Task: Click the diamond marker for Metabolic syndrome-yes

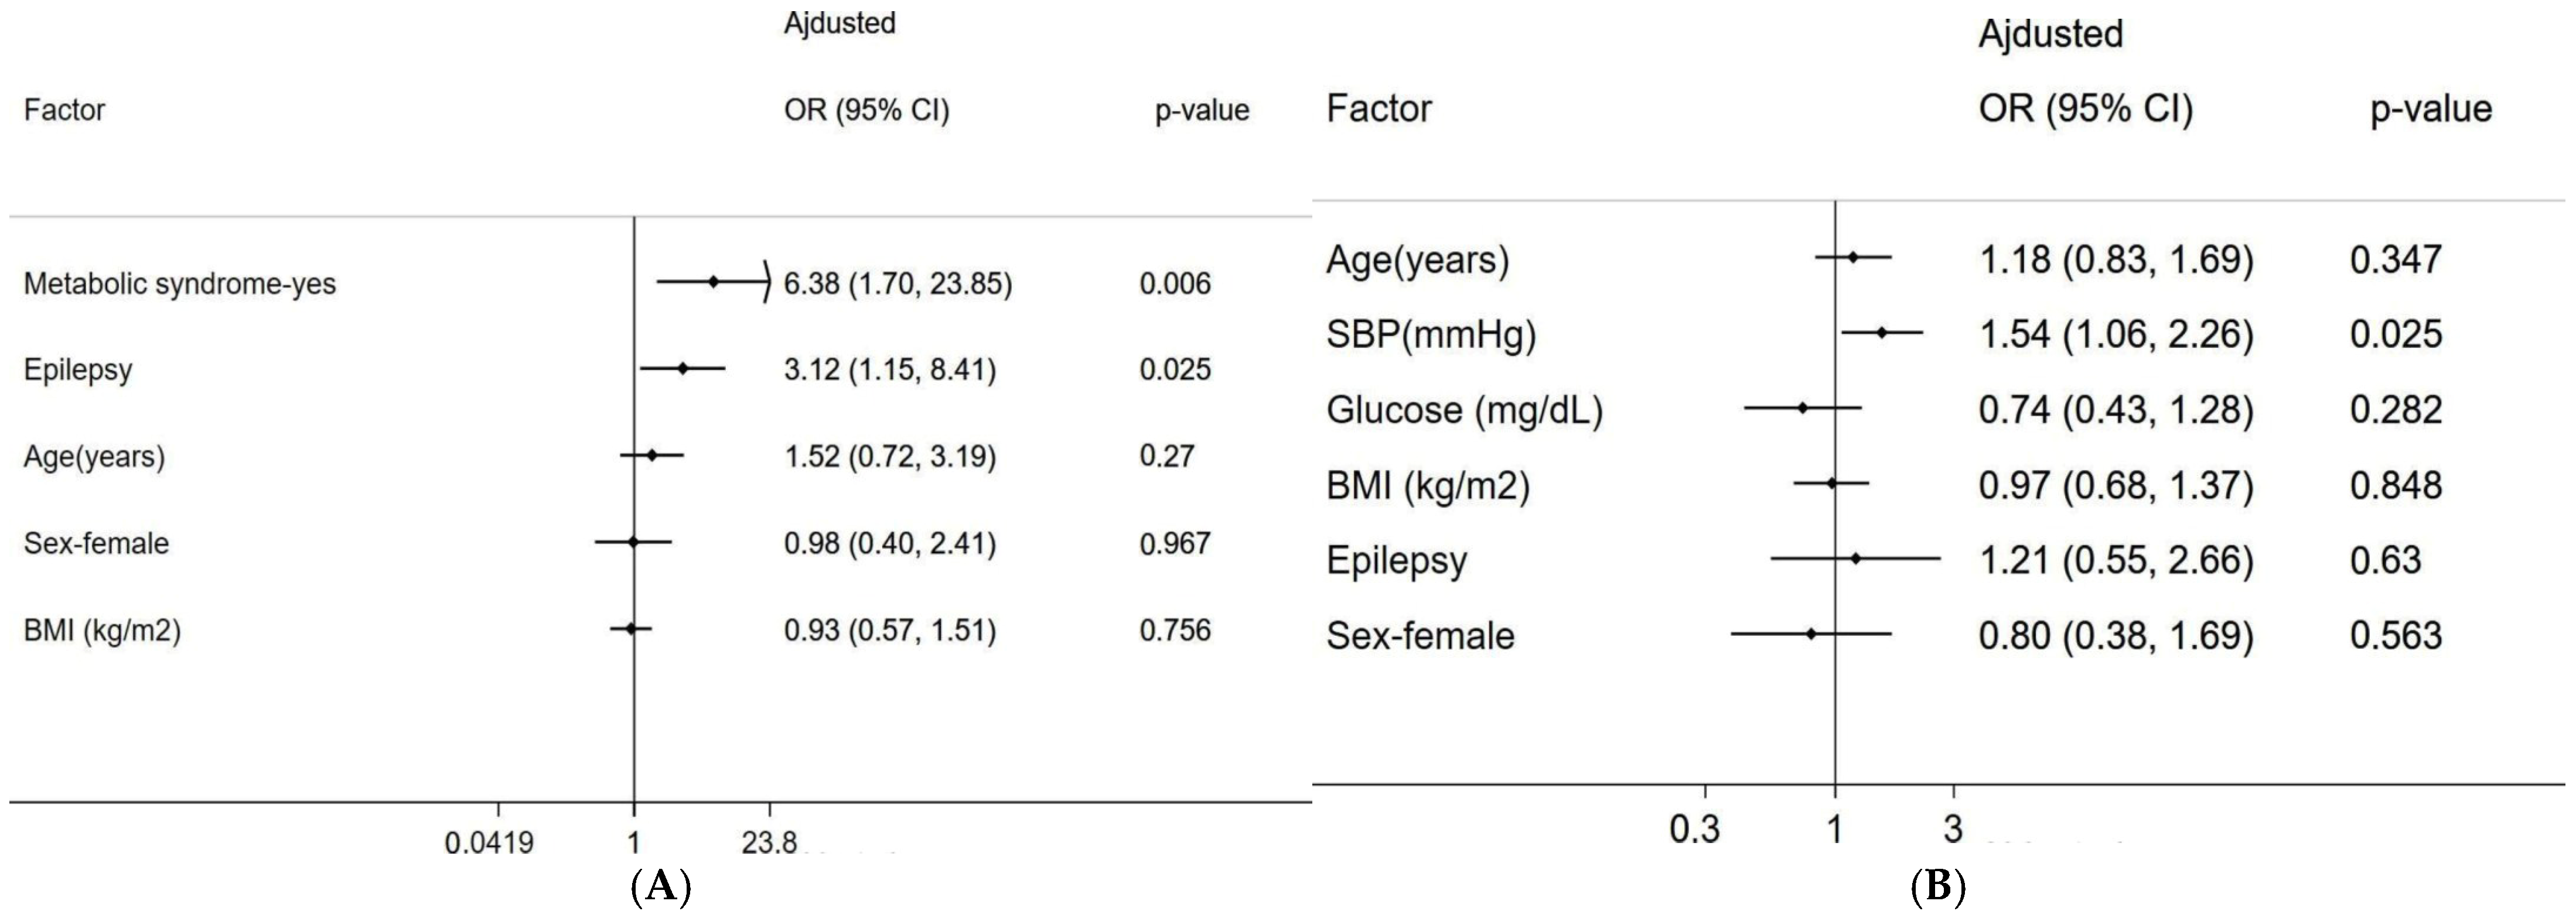Action: [713, 282]
